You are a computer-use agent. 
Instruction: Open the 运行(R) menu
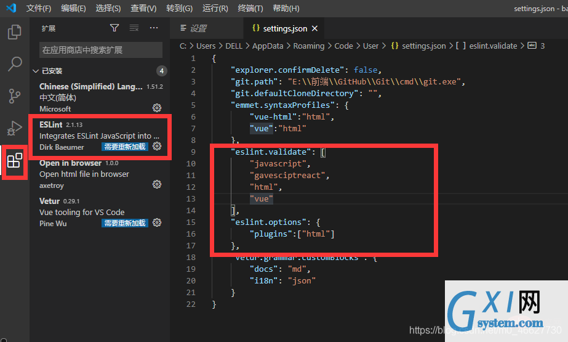(215, 8)
